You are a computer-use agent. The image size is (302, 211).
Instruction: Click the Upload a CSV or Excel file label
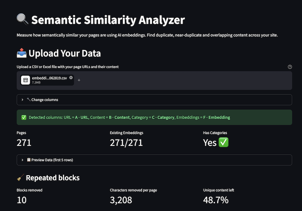67,67
